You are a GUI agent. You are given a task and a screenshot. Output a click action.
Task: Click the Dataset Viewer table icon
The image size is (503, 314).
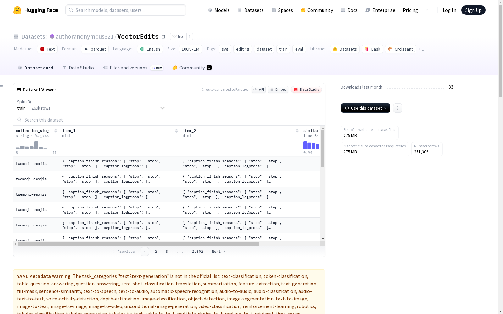point(19,89)
